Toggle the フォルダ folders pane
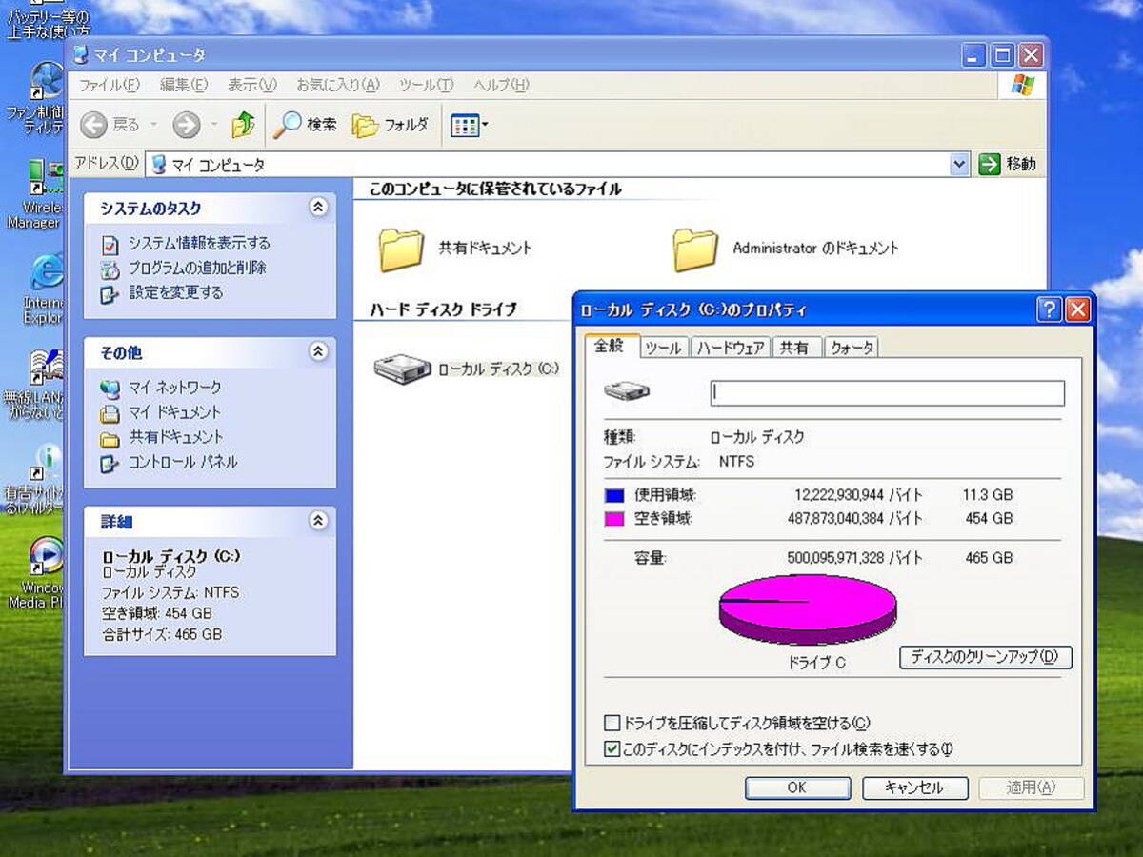This screenshot has height=857, width=1143. (x=391, y=125)
